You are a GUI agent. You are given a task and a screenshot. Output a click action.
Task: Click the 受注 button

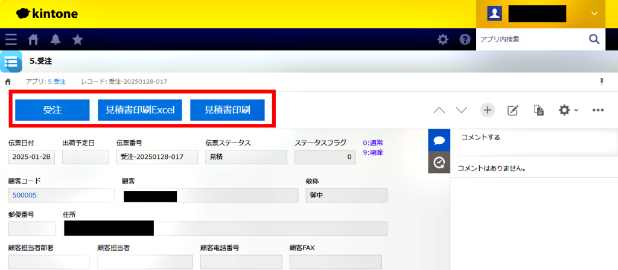coord(53,110)
